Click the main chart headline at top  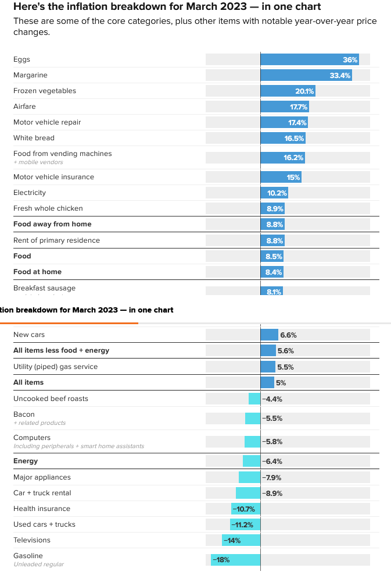[x=167, y=7]
